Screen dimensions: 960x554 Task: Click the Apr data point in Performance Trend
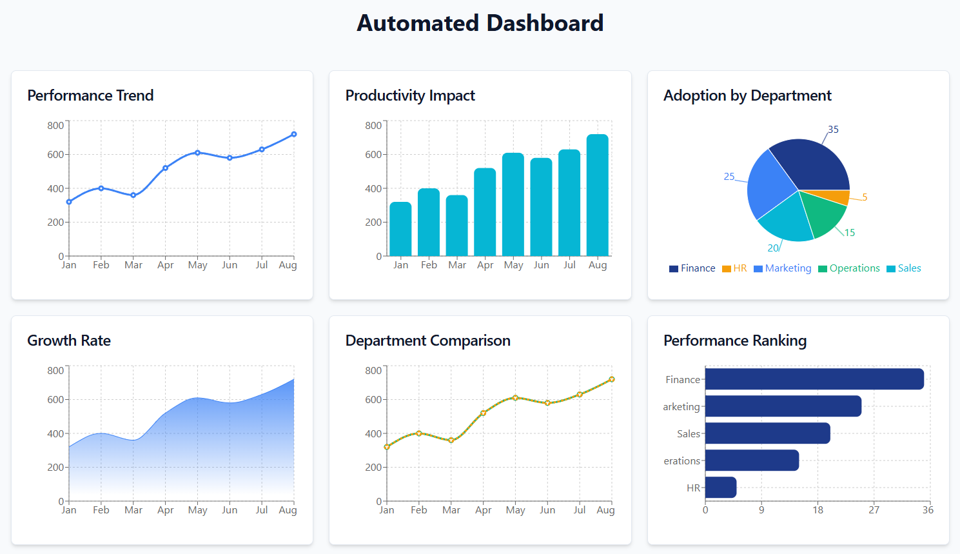click(166, 168)
